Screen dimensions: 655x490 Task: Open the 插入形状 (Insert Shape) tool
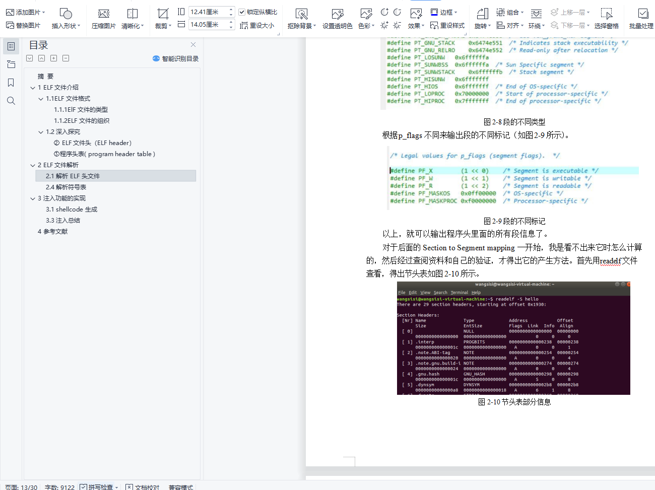click(x=66, y=19)
